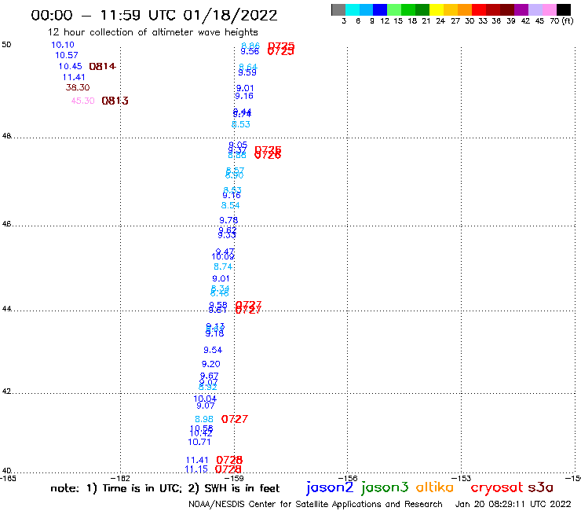The image size is (581, 511).
Task: Select the orange legend swatch
Action: [465, 9]
